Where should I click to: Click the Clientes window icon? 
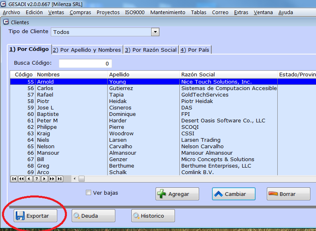coord(6,22)
